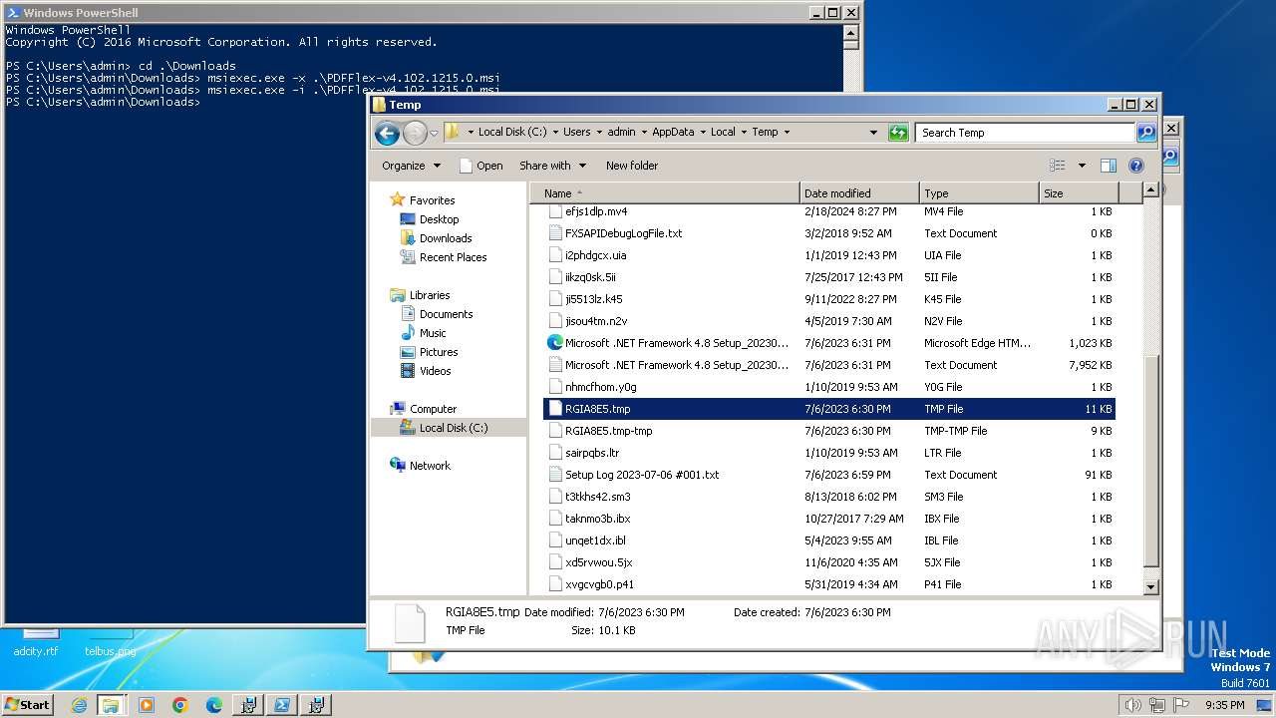Expand the address bar history dropdown
This screenshot has height=718, width=1276.
pos(873,132)
